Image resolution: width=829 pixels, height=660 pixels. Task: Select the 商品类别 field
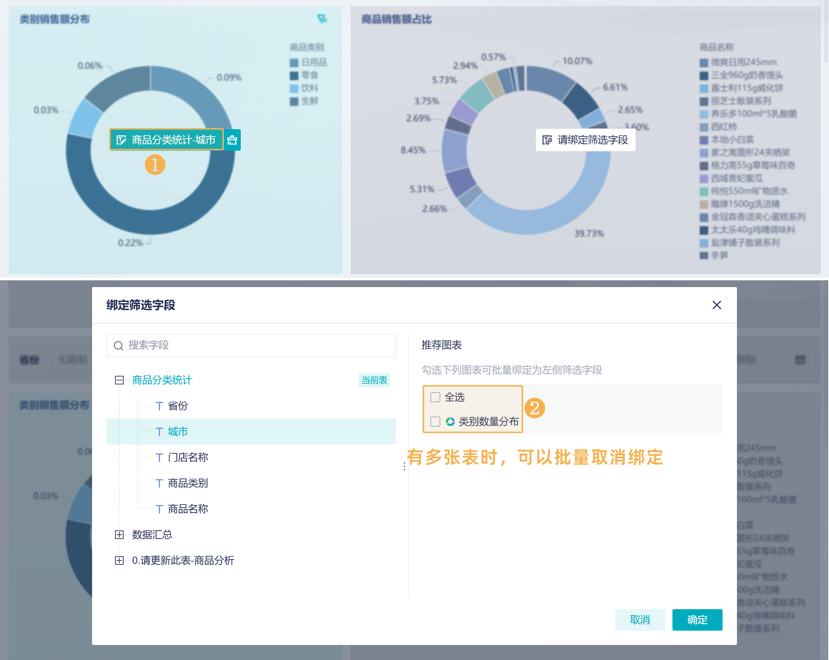coord(188,483)
